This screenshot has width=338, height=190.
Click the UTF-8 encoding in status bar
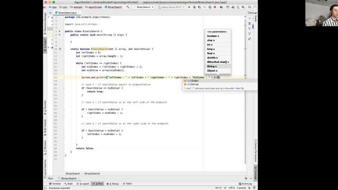pos(231,188)
